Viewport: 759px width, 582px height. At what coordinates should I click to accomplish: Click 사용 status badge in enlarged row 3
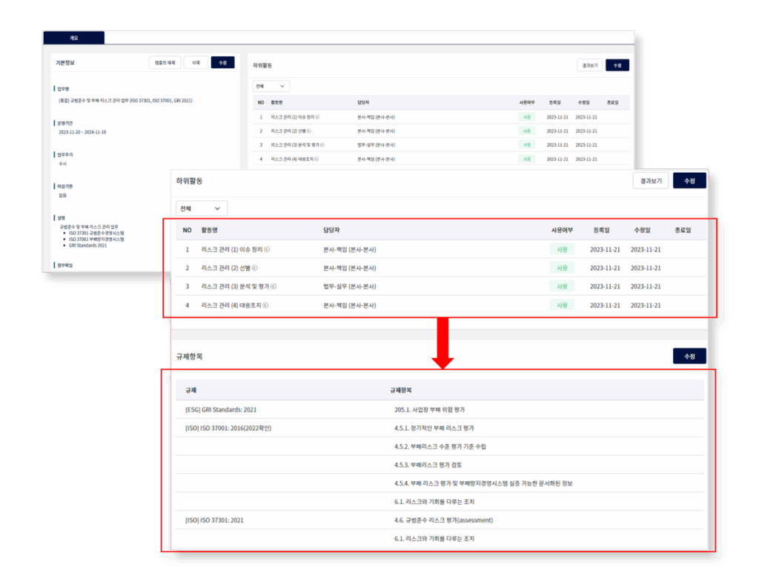(562, 286)
